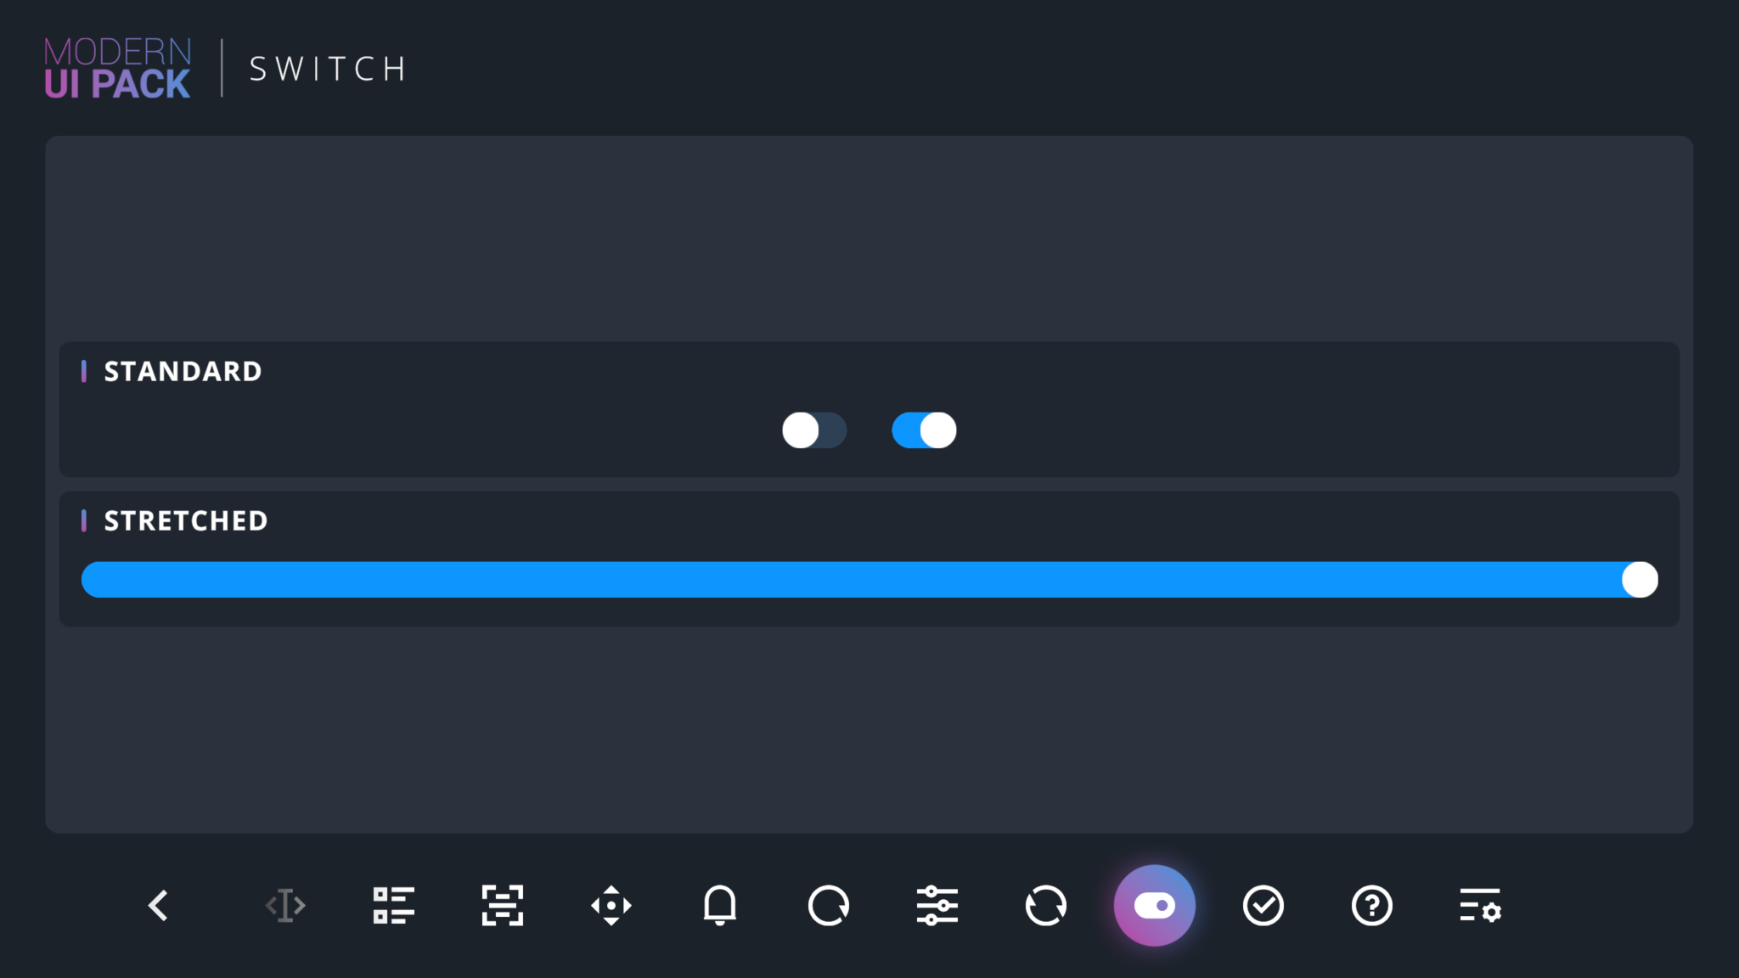Disable the blue standard switch
Screen dimensions: 1739x978
click(x=925, y=430)
